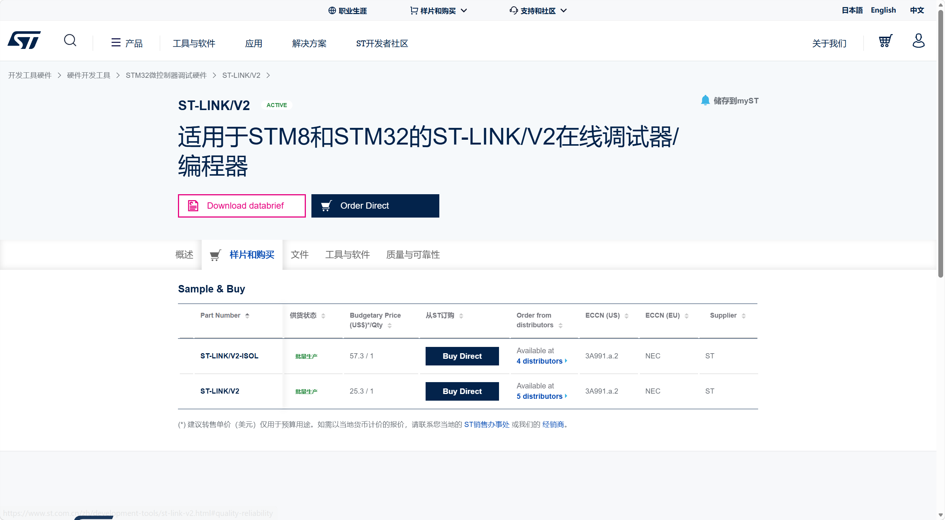Click the ST logo in header
The width and height of the screenshot is (945, 520).
tap(24, 40)
